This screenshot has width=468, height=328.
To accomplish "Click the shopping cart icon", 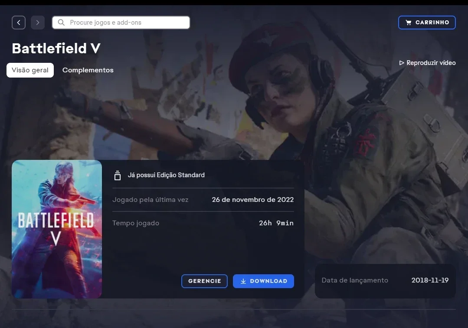I will coord(408,23).
